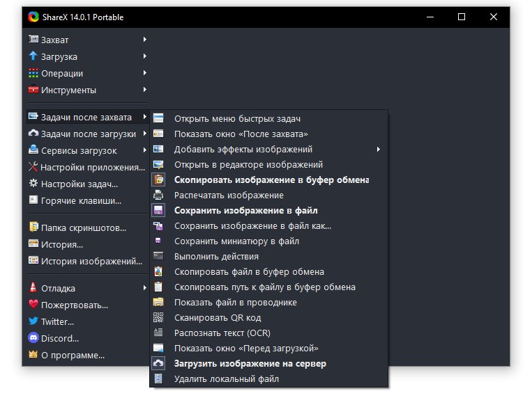The width and height of the screenshot is (532, 407).
Task: Click the Twitter bird icon
Action: [x=33, y=321]
